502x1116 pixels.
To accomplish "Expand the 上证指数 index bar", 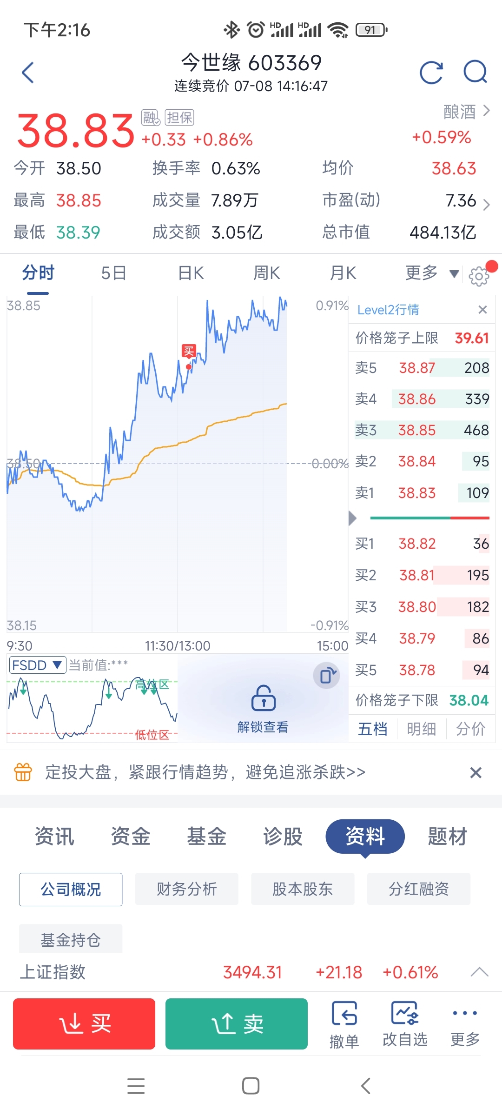I will tap(479, 972).
